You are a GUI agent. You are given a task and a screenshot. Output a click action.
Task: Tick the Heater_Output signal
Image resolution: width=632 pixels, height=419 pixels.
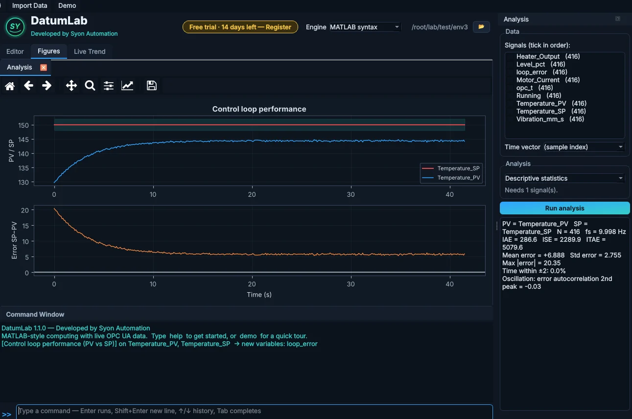pyautogui.click(x=511, y=56)
